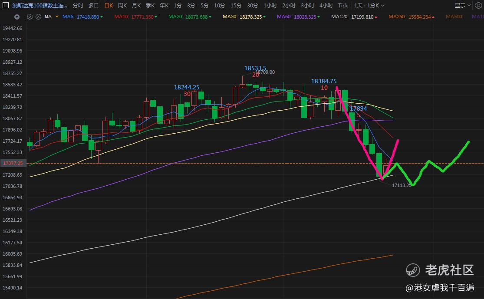Toggle the side panel layout icon
This screenshot has height=299, width=484.
point(5,5)
